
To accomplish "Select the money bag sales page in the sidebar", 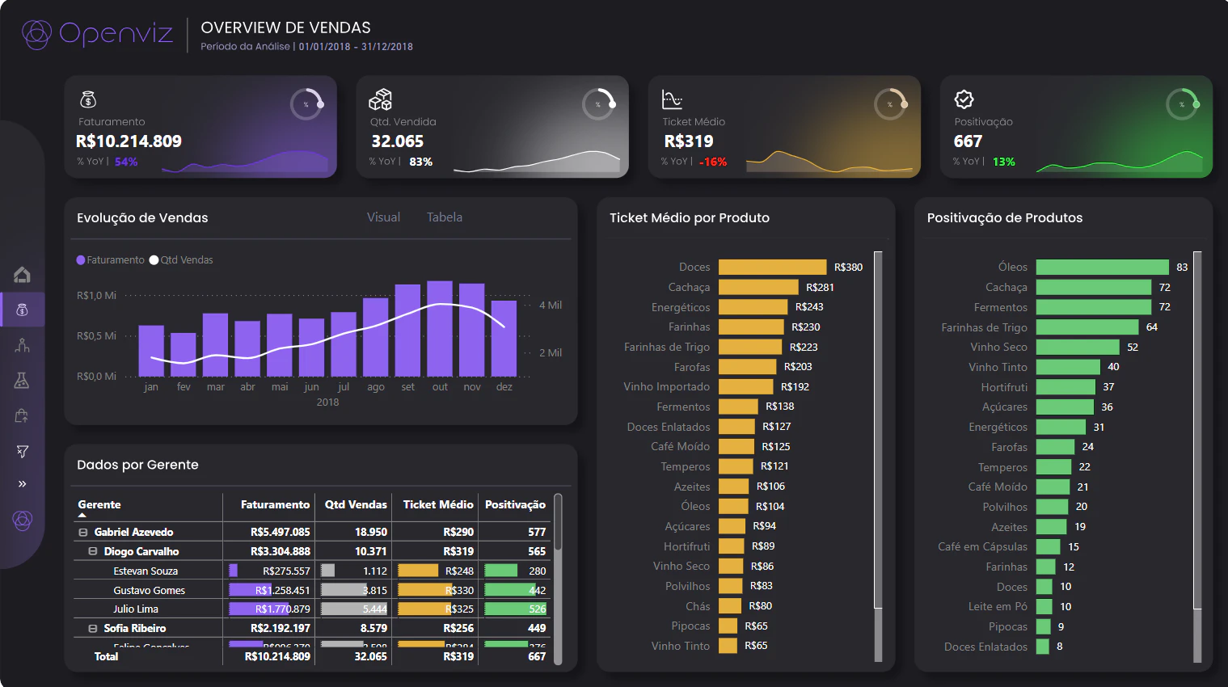I will 23,310.
